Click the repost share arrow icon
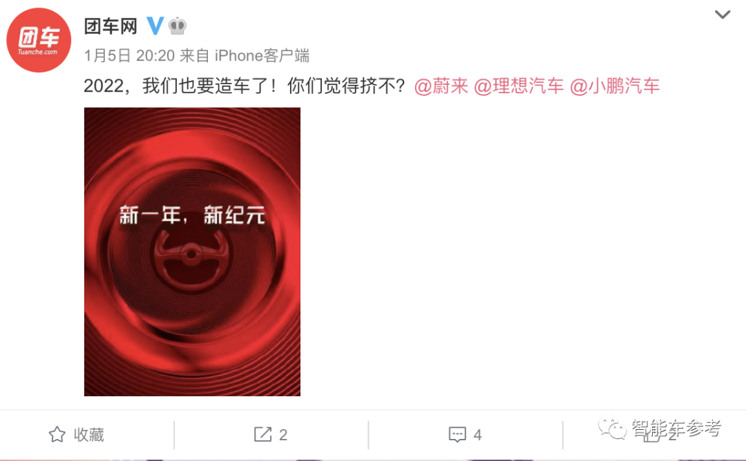The height and width of the screenshot is (461, 746). 262,434
